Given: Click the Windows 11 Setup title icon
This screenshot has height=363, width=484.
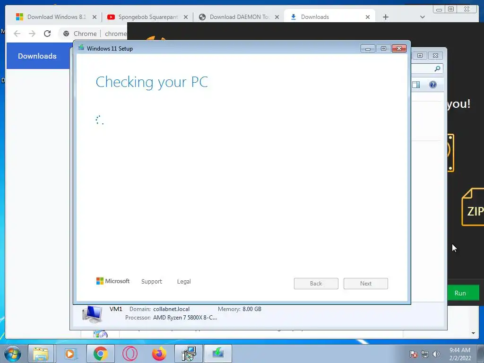Looking at the screenshot, I should point(81,48).
